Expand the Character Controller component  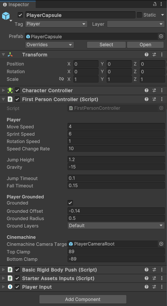tap(3, 90)
